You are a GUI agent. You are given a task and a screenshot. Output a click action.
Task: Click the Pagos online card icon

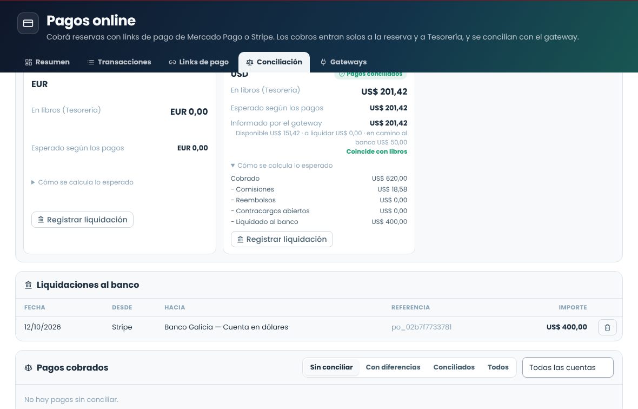pyautogui.click(x=28, y=23)
